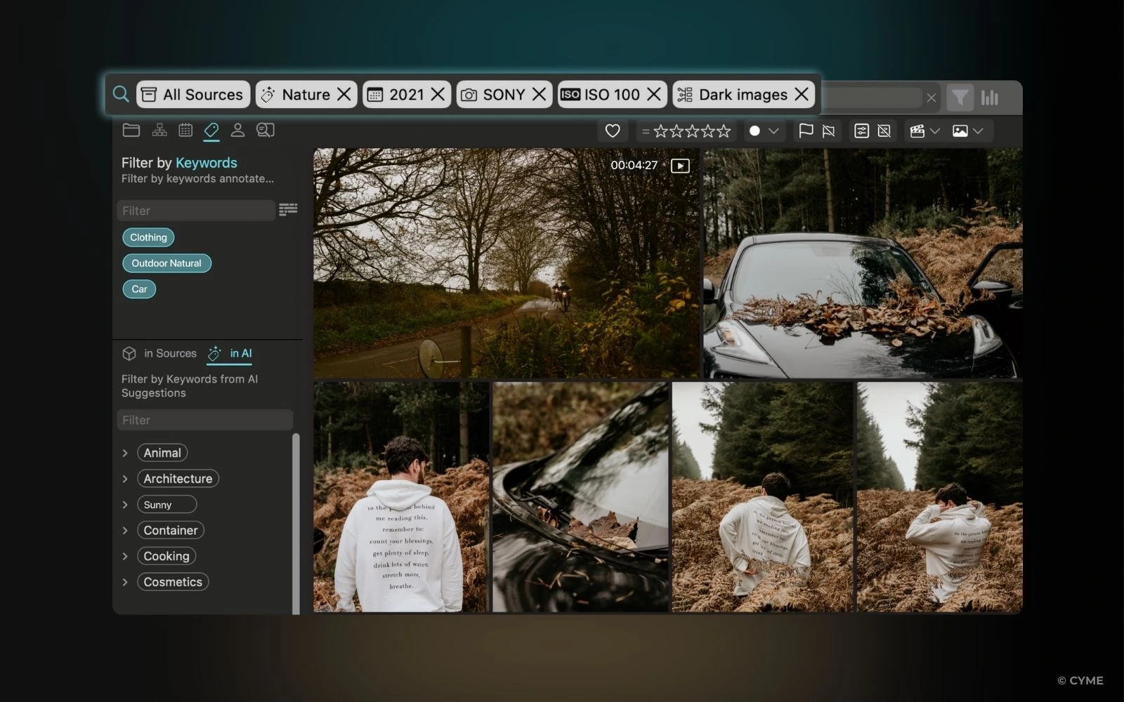Expand the Container keyword group
The height and width of the screenshot is (702, 1124).
125,530
